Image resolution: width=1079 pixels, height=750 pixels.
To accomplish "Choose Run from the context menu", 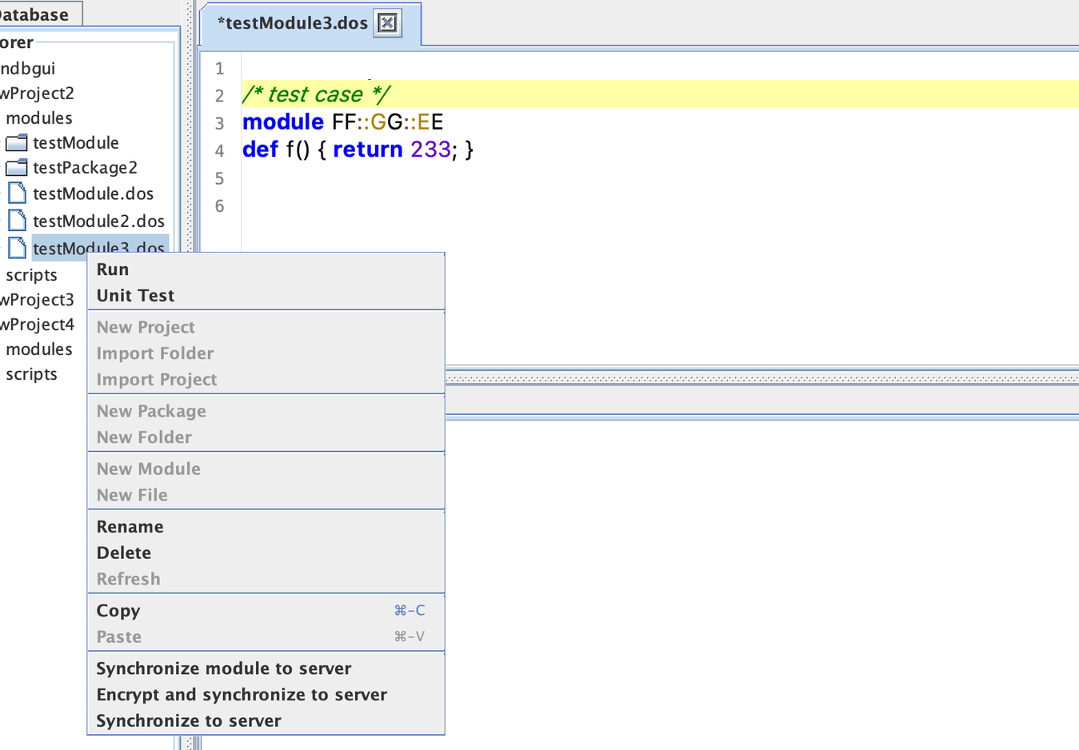I will click(113, 269).
